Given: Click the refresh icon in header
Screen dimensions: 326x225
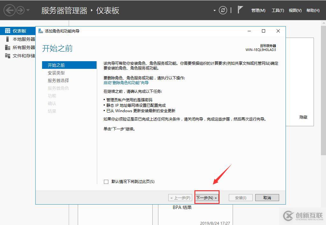Looking at the screenshot, I should point(223,10).
